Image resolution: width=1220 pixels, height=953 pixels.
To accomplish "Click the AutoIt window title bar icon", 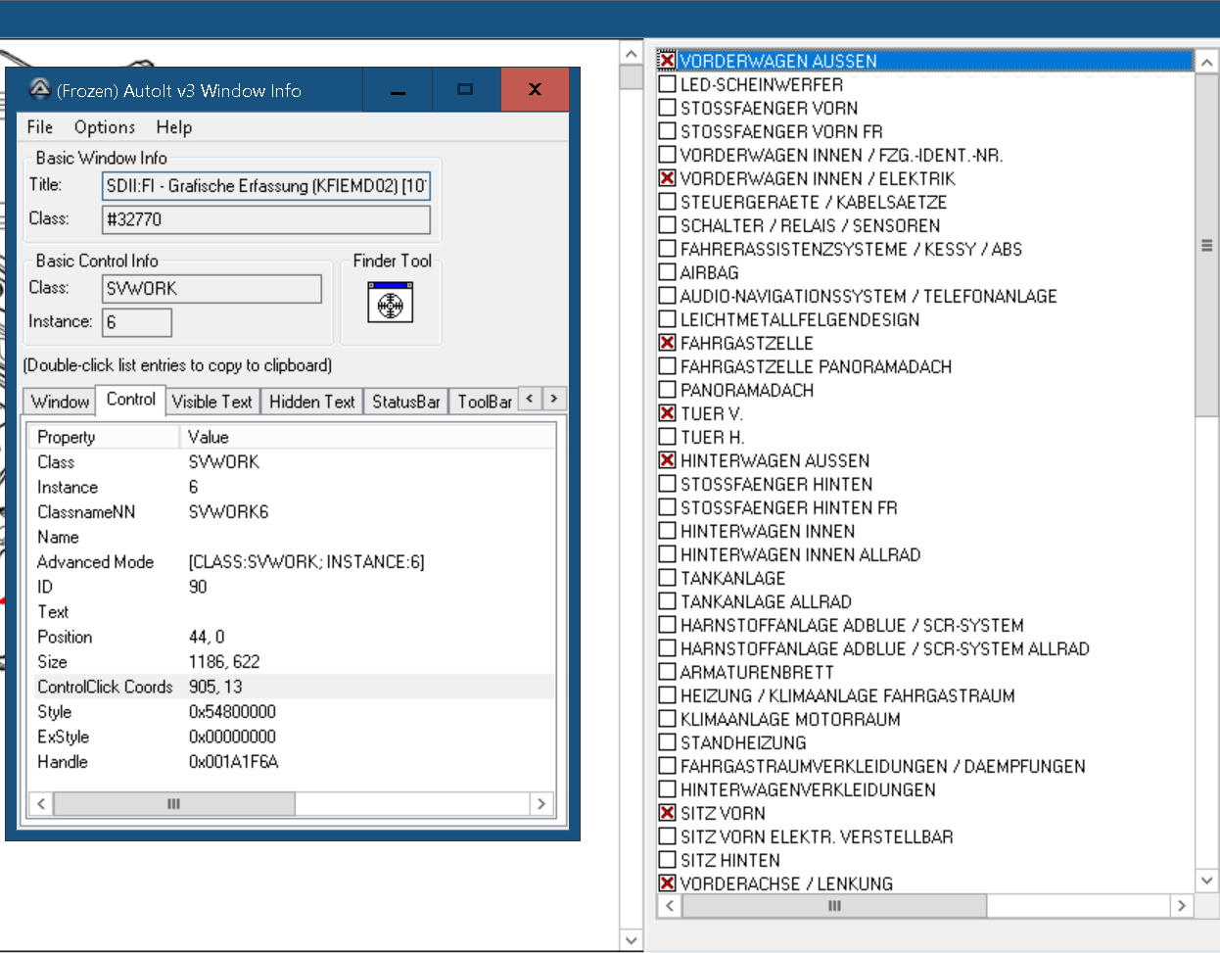I will (39, 90).
